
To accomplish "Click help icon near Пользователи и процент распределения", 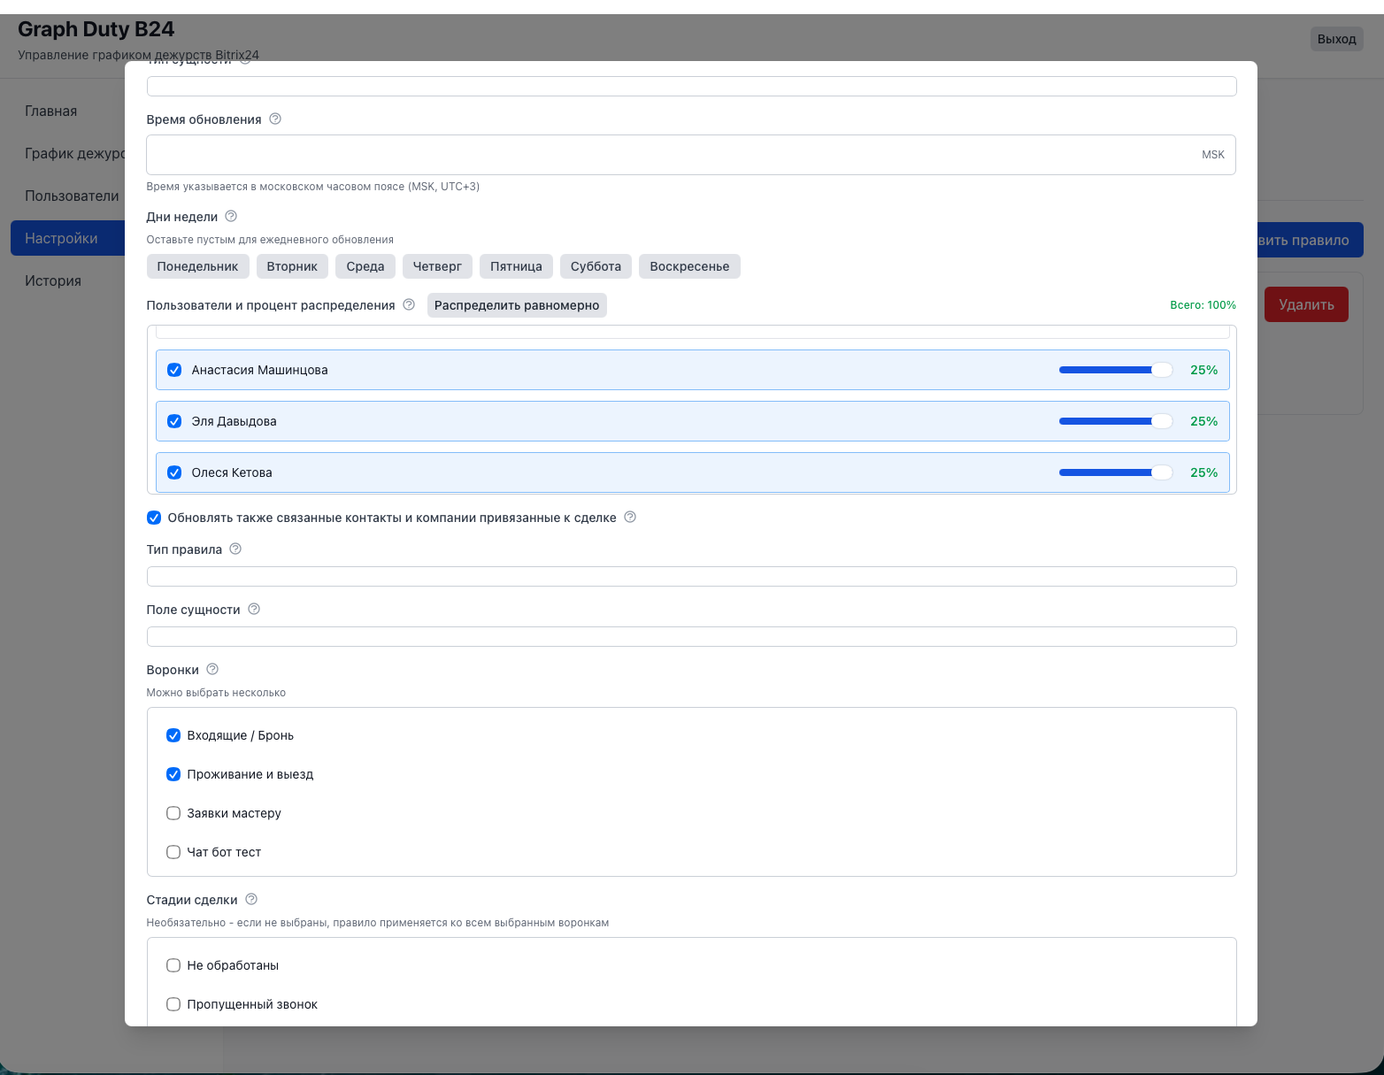I will [409, 305].
